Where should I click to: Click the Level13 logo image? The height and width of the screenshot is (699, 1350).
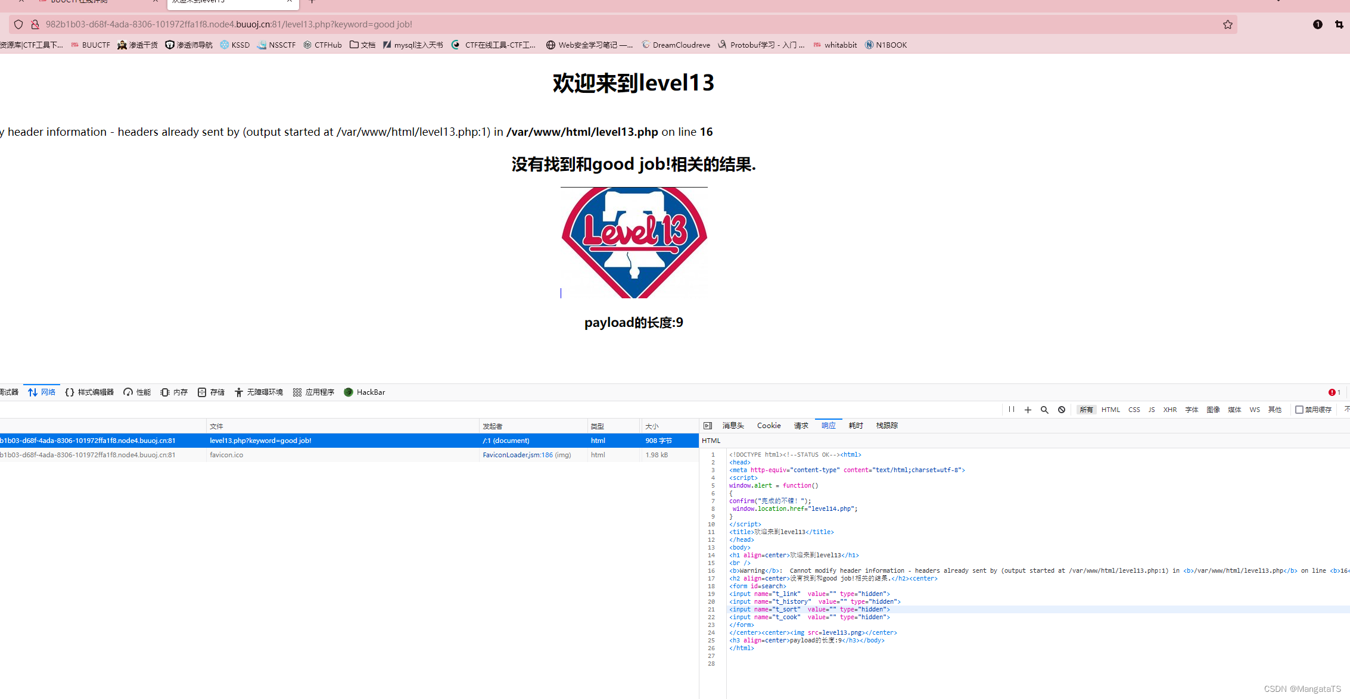(634, 242)
